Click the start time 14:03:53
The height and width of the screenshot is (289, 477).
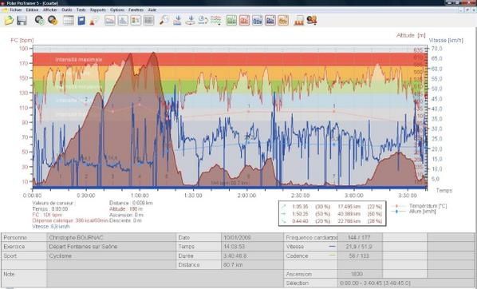pos(235,247)
